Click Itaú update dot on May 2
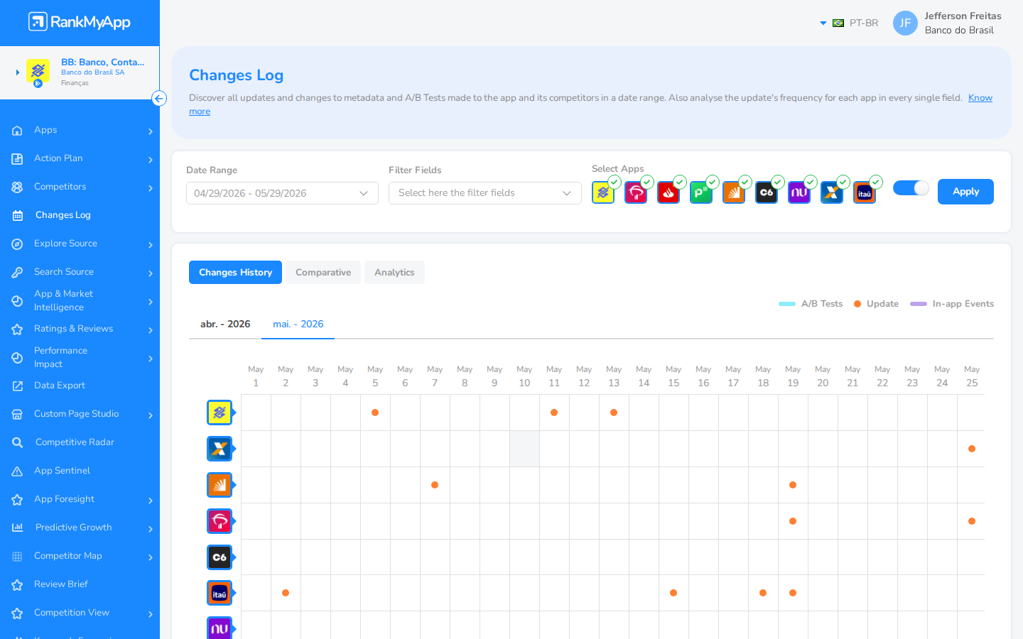 (x=286, y=593)
